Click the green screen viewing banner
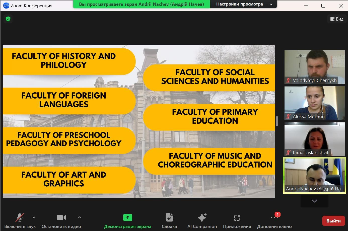Screen dimensions: 348x231 142,4
